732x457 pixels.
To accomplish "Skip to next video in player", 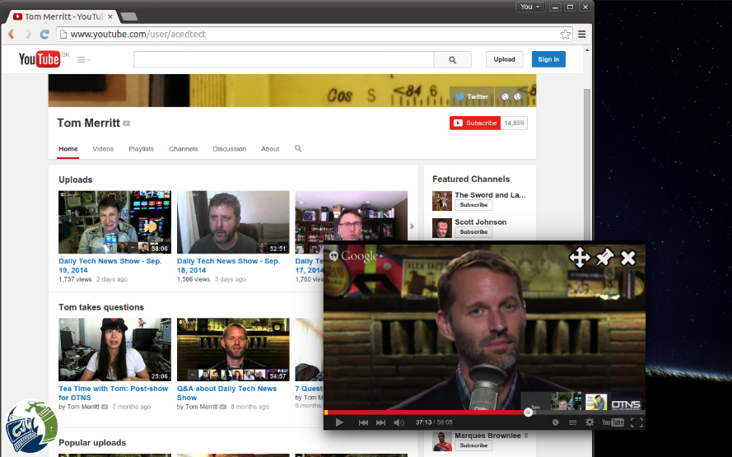I will [x=381, y=422].
